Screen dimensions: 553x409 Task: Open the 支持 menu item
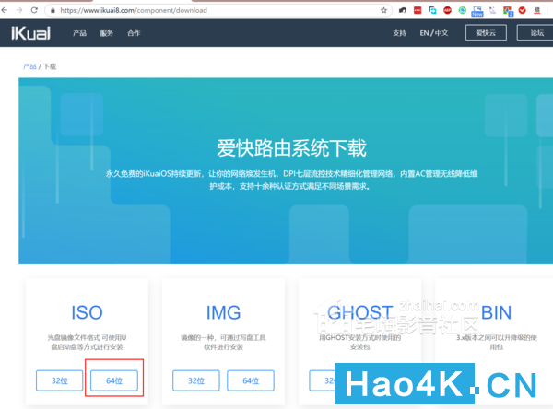(400, 33)
